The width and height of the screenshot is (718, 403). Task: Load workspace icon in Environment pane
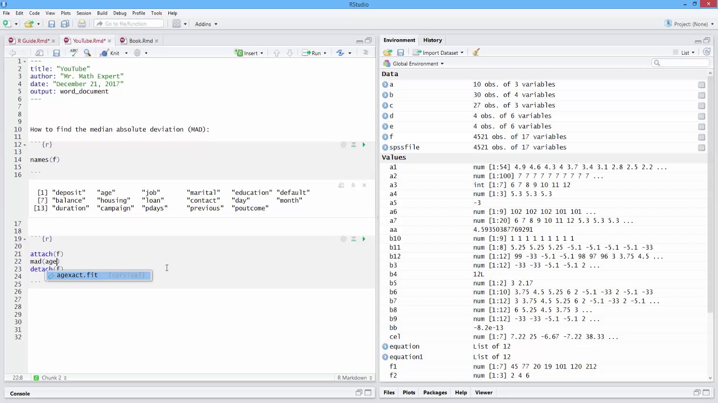(x=388, y=53)
